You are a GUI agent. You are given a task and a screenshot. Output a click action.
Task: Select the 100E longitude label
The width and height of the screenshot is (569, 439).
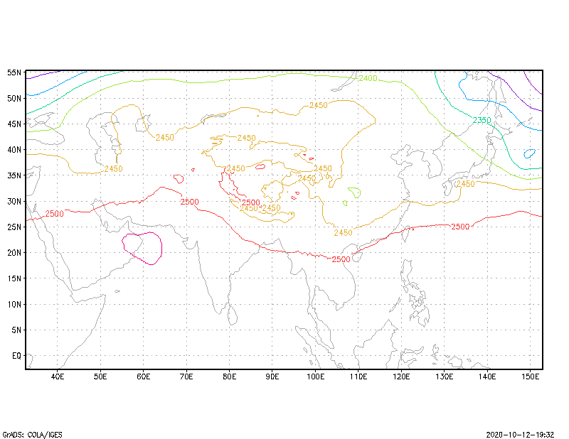click(x=315, y=376)
